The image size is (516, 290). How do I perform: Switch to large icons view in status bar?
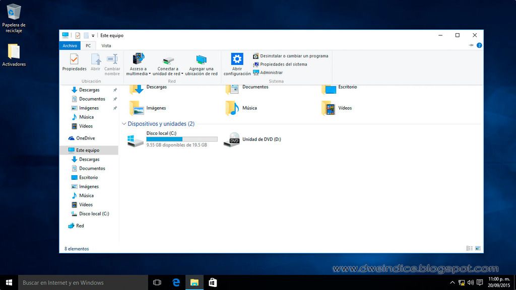[478, 248]
